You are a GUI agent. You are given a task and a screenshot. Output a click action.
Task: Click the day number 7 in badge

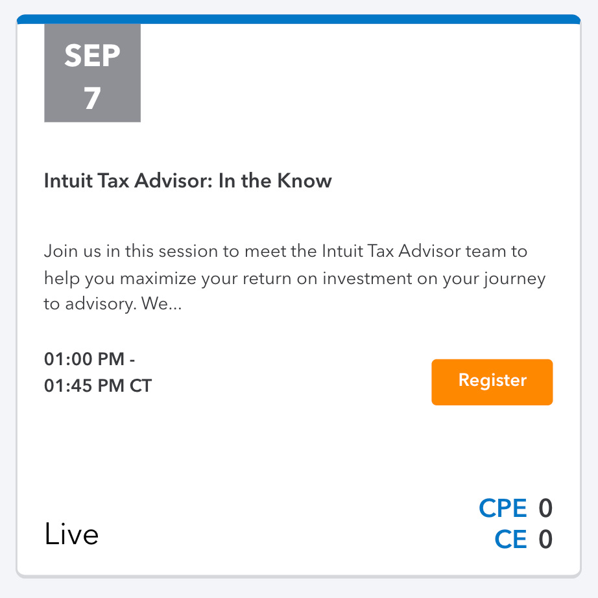92,98
